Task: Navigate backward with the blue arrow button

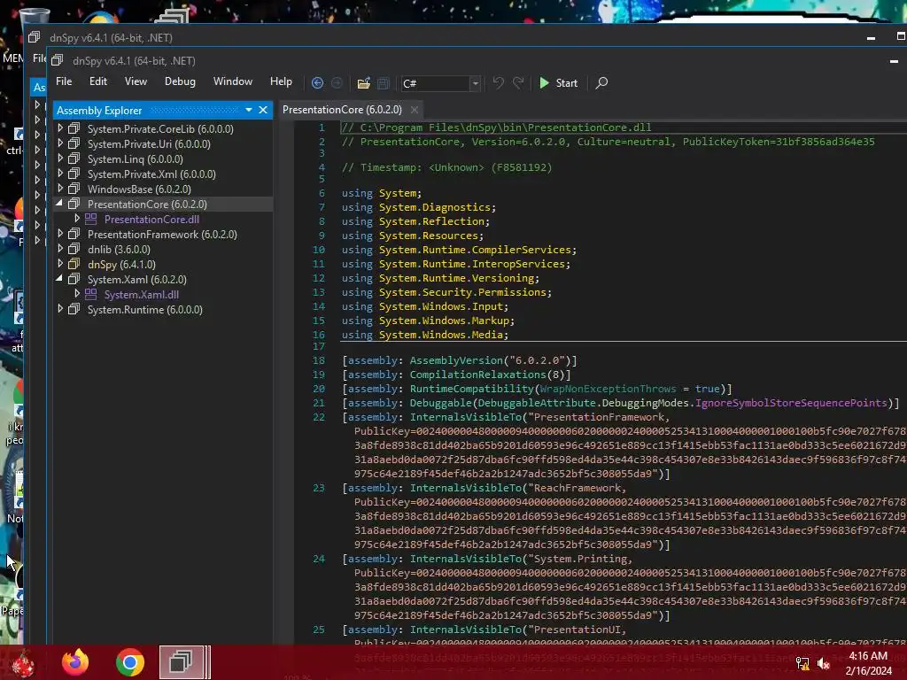Action: 317,82
